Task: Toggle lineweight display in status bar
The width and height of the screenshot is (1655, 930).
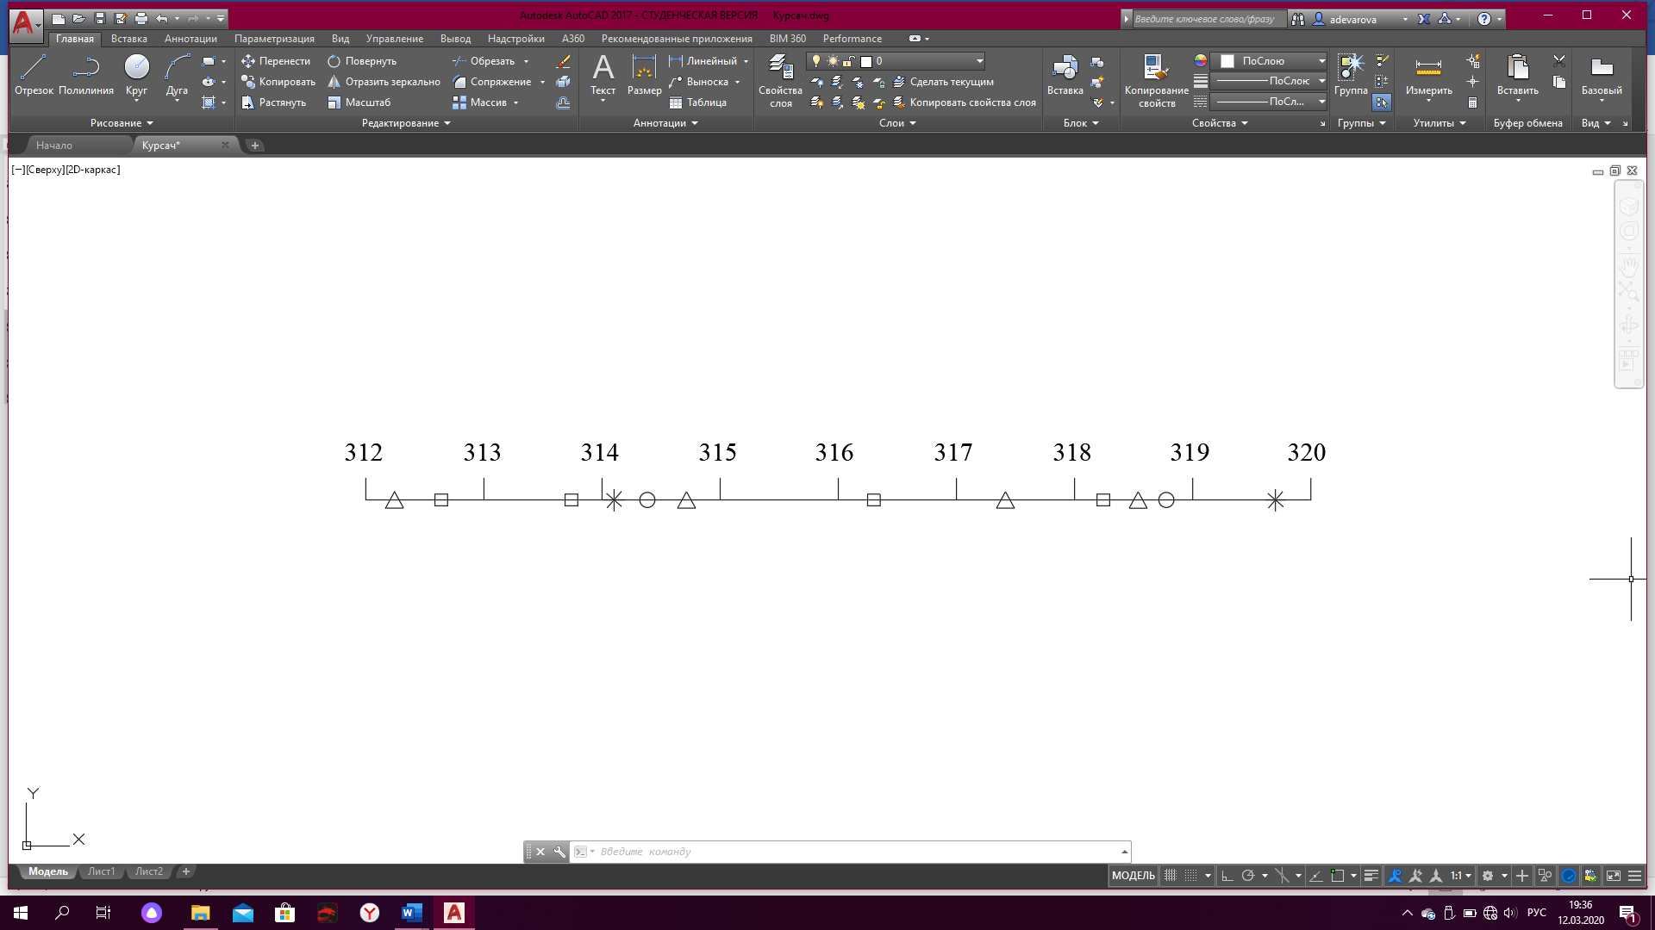Action: coord(1371,876)
